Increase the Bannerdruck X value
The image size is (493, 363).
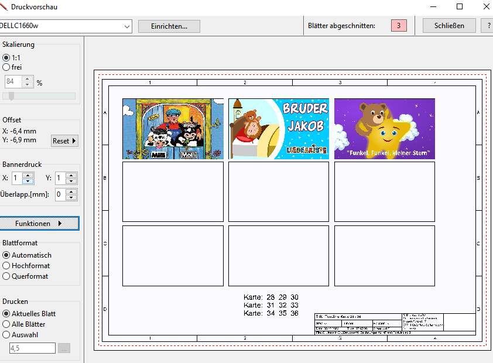[28, 175]
